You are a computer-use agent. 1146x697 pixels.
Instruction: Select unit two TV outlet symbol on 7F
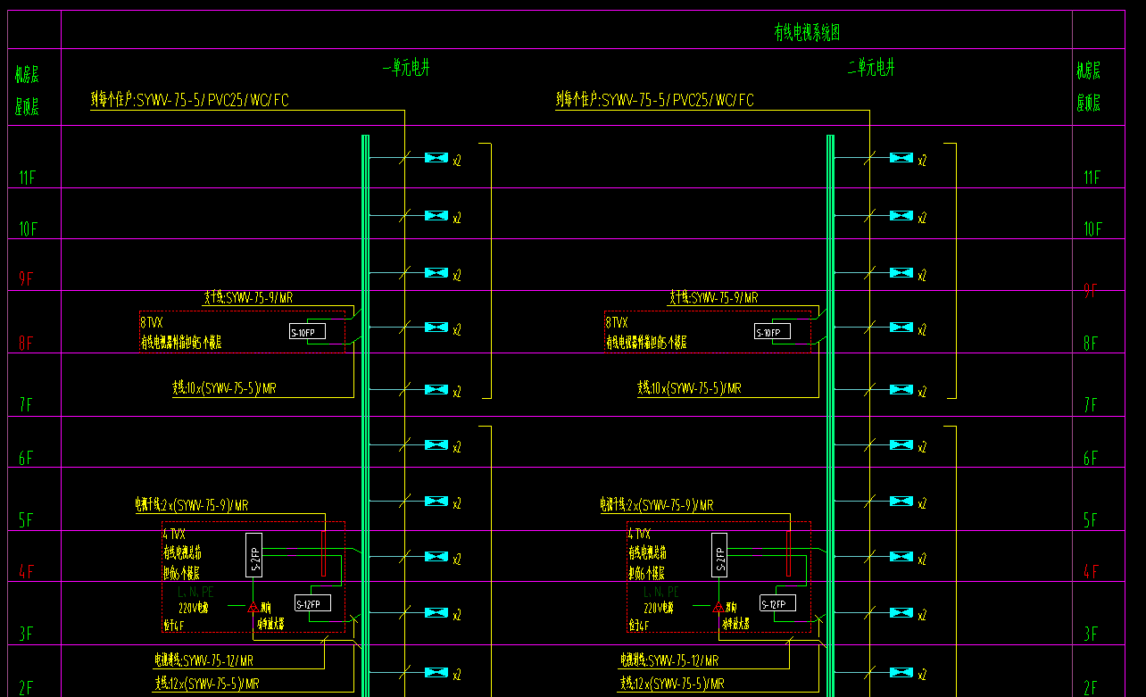pyautogui.click(x=901, y=389)
